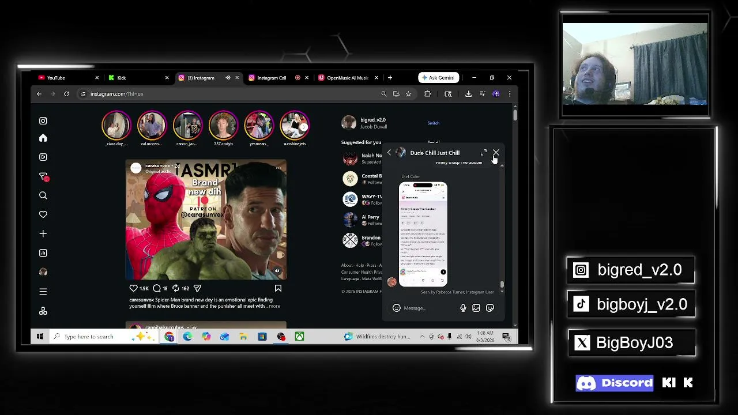738x415 pixels.
Task: Record a voice clip with microphone icon
Action: point(463,308)
